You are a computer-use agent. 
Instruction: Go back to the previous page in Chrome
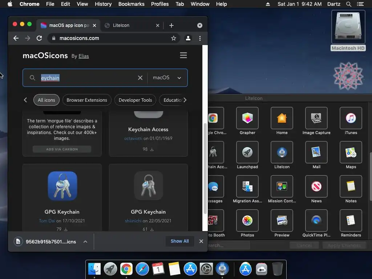(16, 38)
